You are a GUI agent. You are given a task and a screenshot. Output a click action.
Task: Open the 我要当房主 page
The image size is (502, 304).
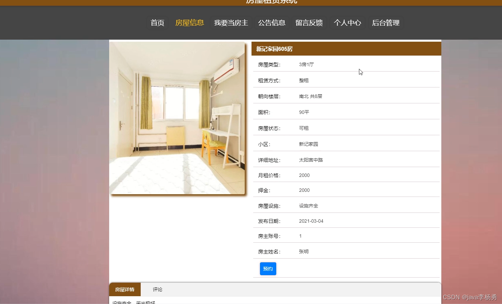pos(231,23)
